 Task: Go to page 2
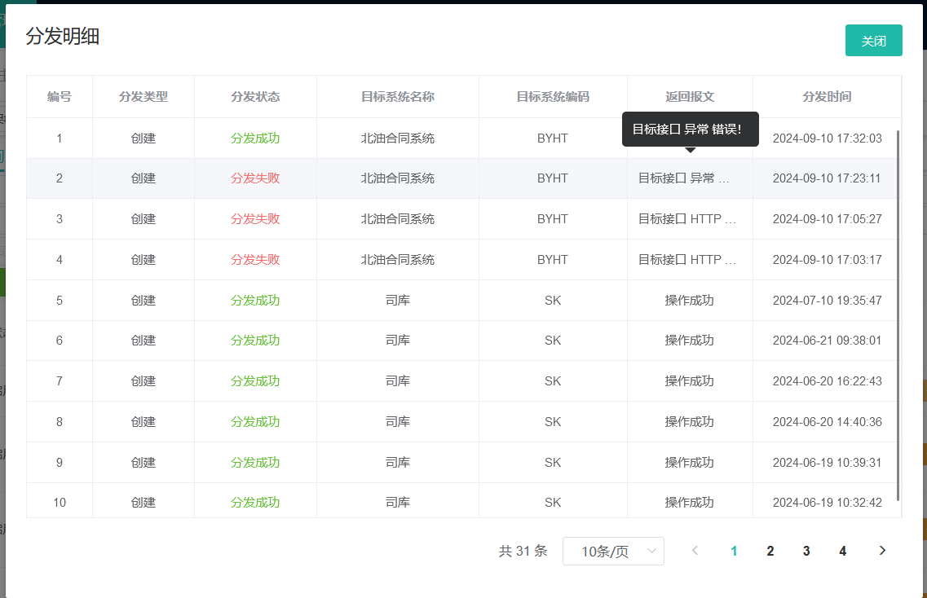(770, 552)
